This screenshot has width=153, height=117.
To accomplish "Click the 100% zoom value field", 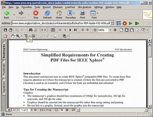I will (x=103, y=30).
